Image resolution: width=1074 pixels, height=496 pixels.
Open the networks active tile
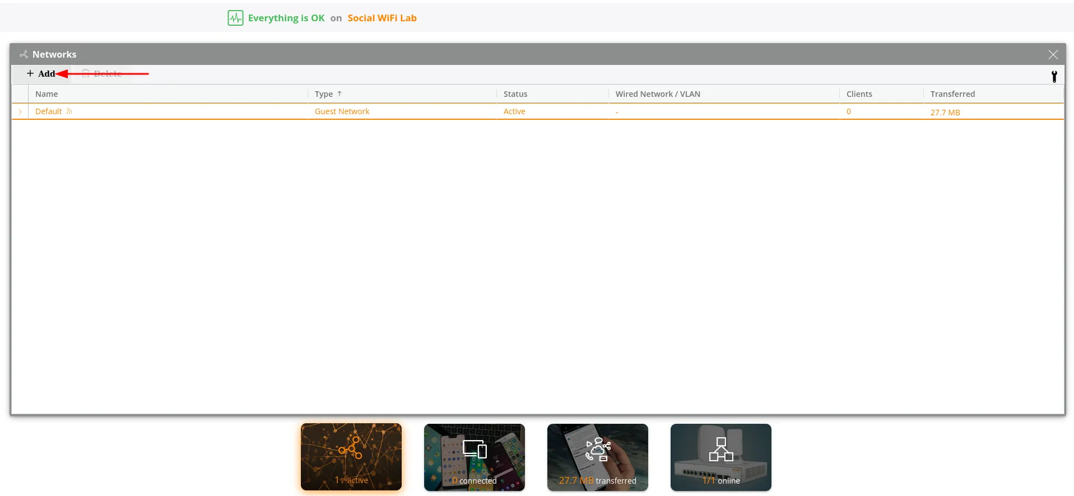[351, 457]
